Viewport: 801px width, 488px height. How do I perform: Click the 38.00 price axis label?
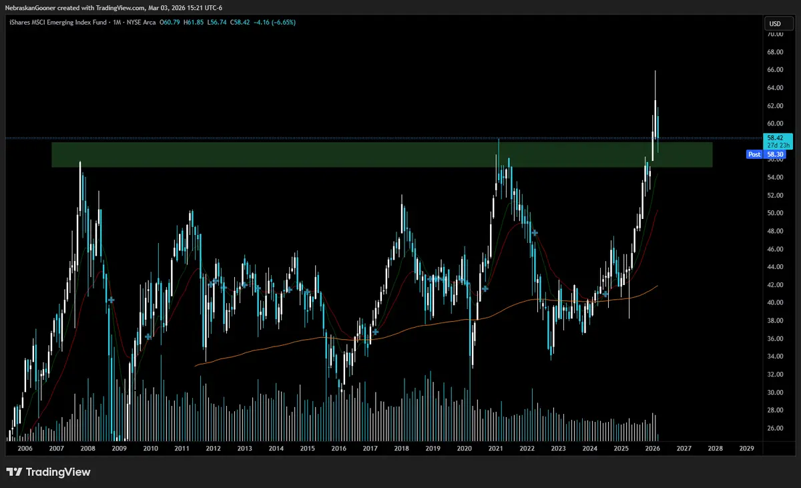click(x=775, y=320)
